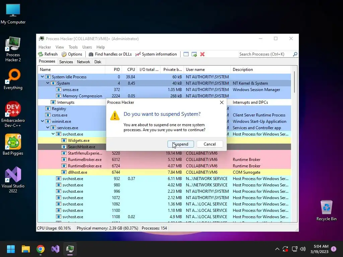This screenshot has width=343, height=257.
Task: Open Embarcadero Dev-C++ shortcut
Action: click(13, 114)
